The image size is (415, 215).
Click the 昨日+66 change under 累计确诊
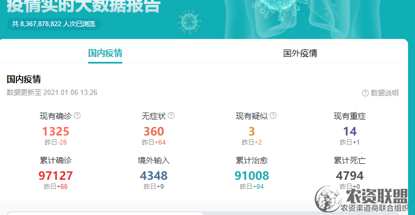point(56,186)
